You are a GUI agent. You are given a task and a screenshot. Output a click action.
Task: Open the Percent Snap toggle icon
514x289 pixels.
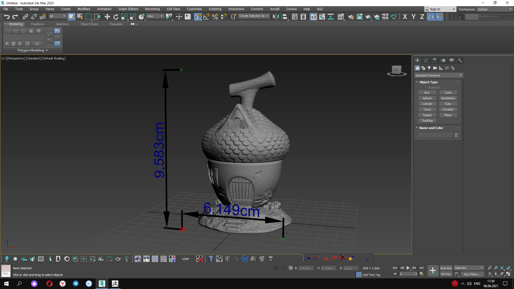point(215,17)
